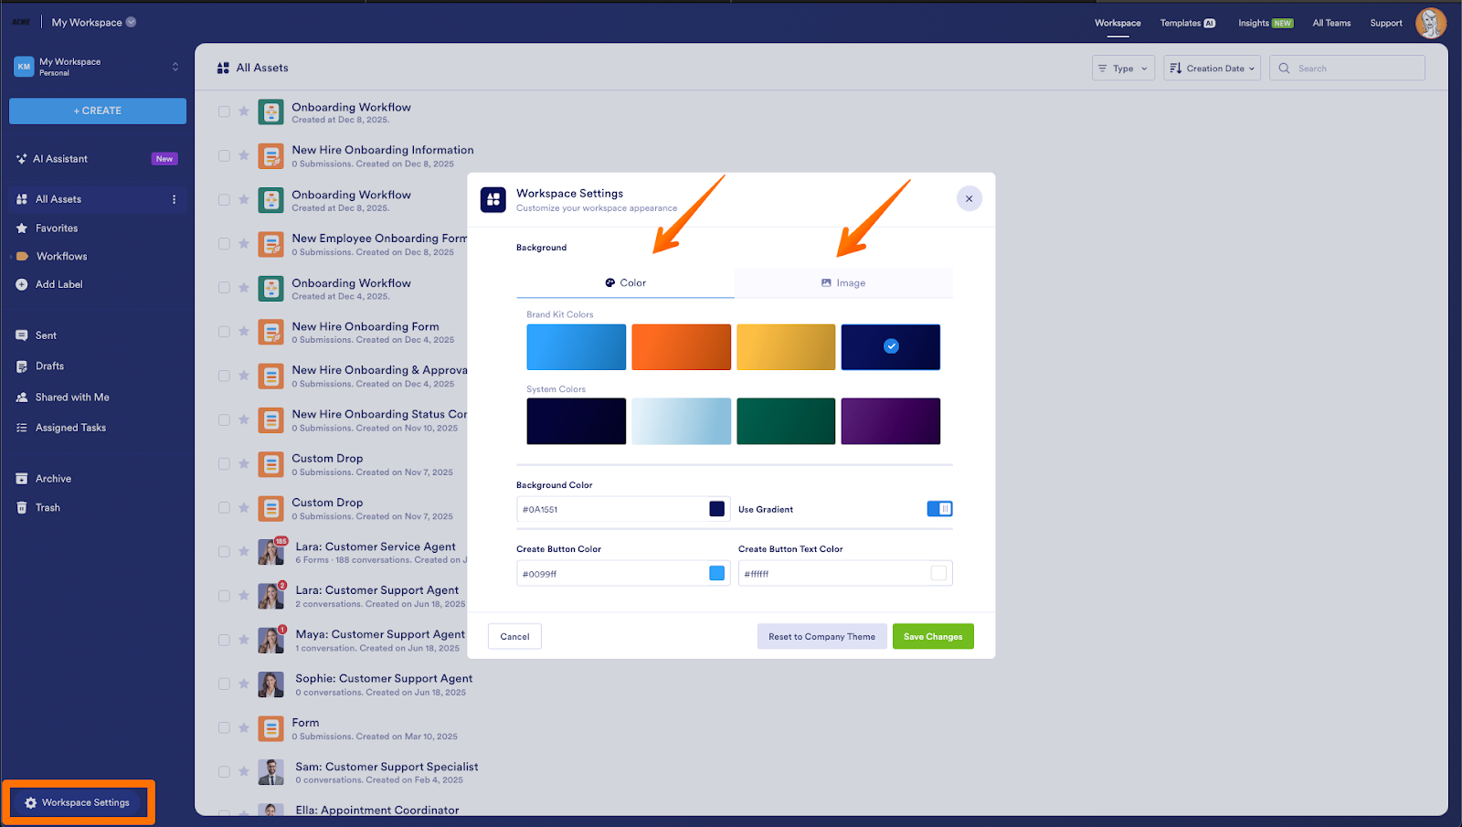This screenshot has width=1462, height=827.
Task: Open the Trash via its sidebar icon
Action: click(20, 507)
